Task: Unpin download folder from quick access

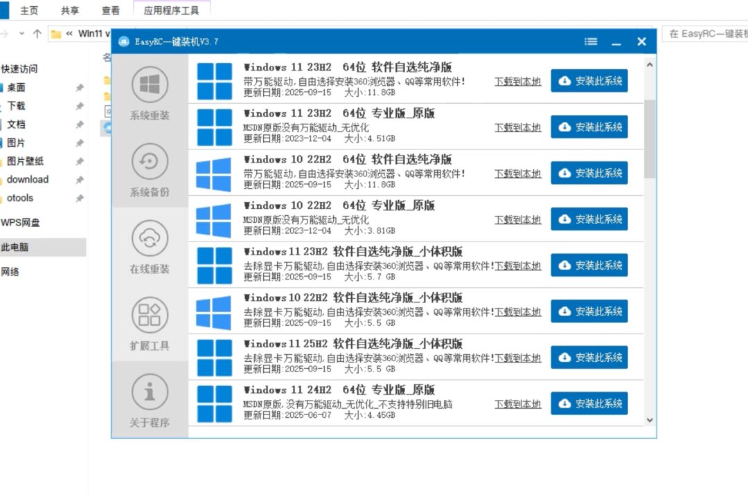Action: [80, 180]
